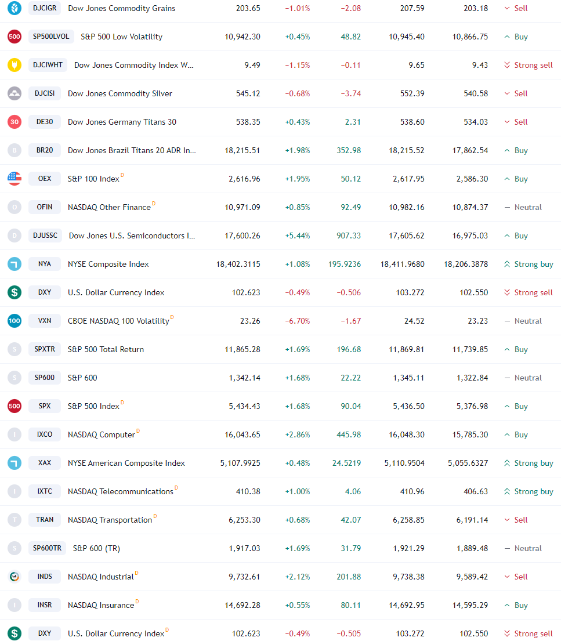
Task: Click the DJCIWHT ticker symbol
Action: [48, 65]
